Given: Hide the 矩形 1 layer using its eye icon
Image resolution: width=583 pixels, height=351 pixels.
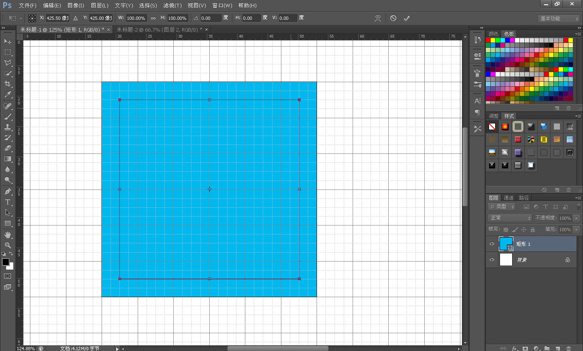Looking at the screenshot, I should [492, 244].
